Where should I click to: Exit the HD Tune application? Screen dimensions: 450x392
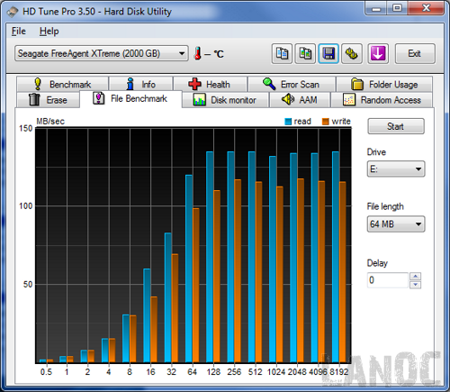415,54
